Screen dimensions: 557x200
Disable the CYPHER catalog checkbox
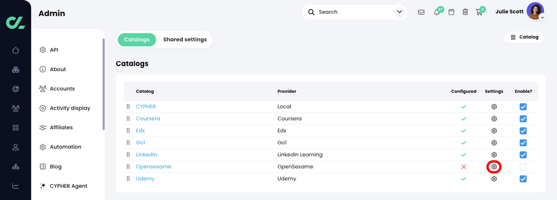tap(523, 107)
